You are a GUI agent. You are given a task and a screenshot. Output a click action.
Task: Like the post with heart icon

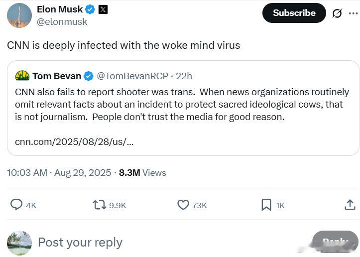click(183, 205)
